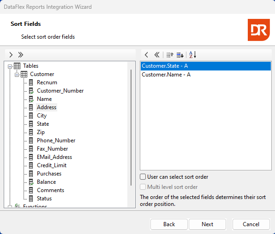This screenshot has height=234, width=275.
Task: Check Multi level sort order box
Action: (143, 187)
